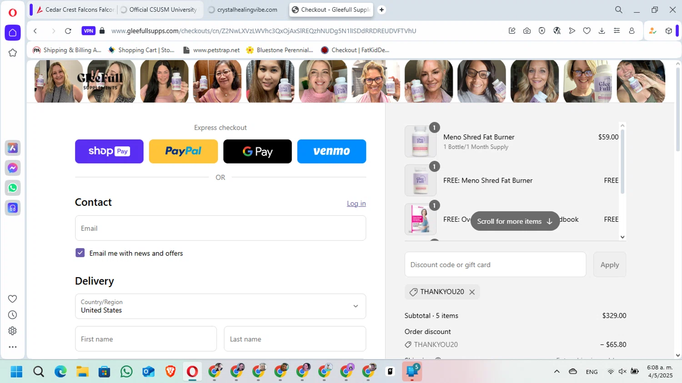This screenshot has height=383, width=682.
Task: Open the downloads panel
Action: [x=602, y=31]
